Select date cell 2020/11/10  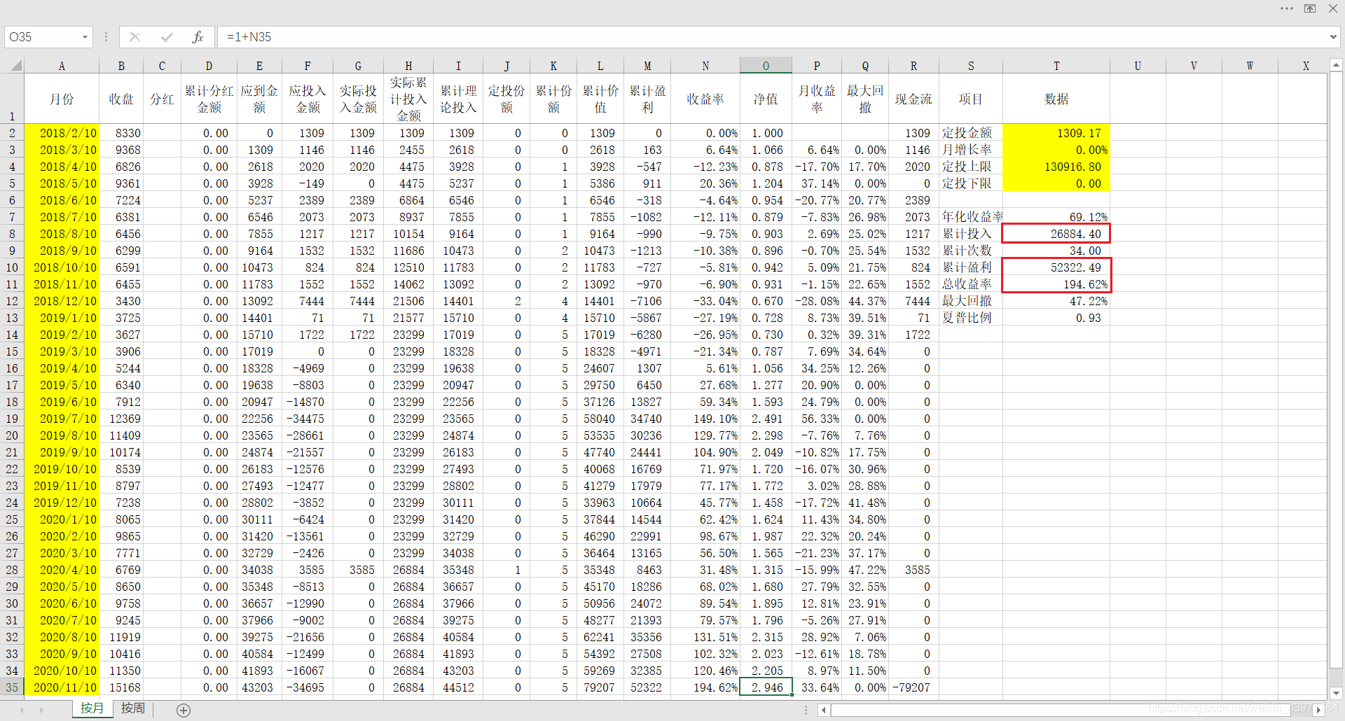point(62,687)
